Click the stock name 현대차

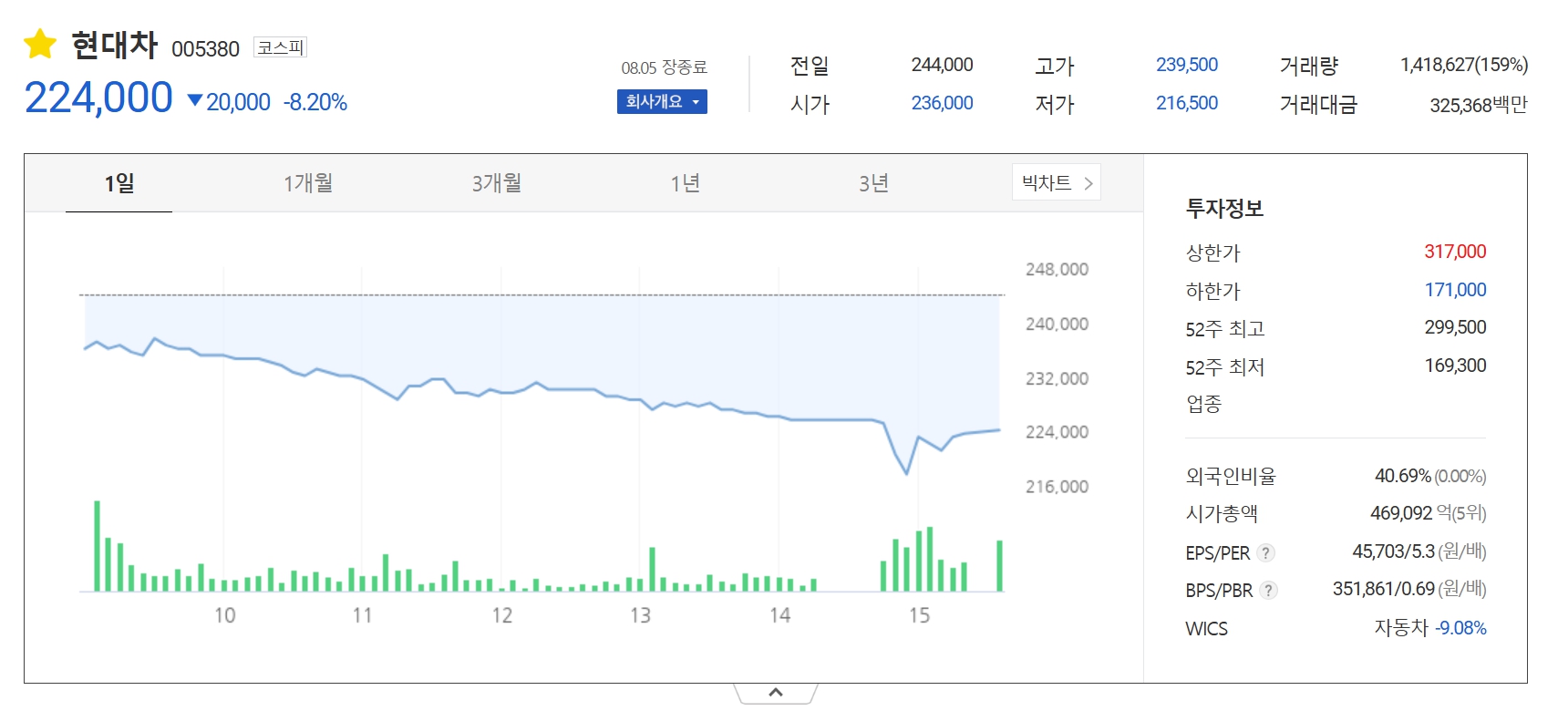click(115, 45)
